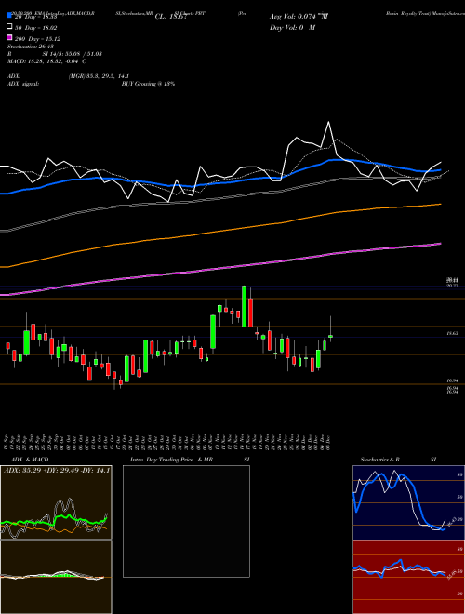Select the '200 Day = 15.12' legend text

(38, 39)
